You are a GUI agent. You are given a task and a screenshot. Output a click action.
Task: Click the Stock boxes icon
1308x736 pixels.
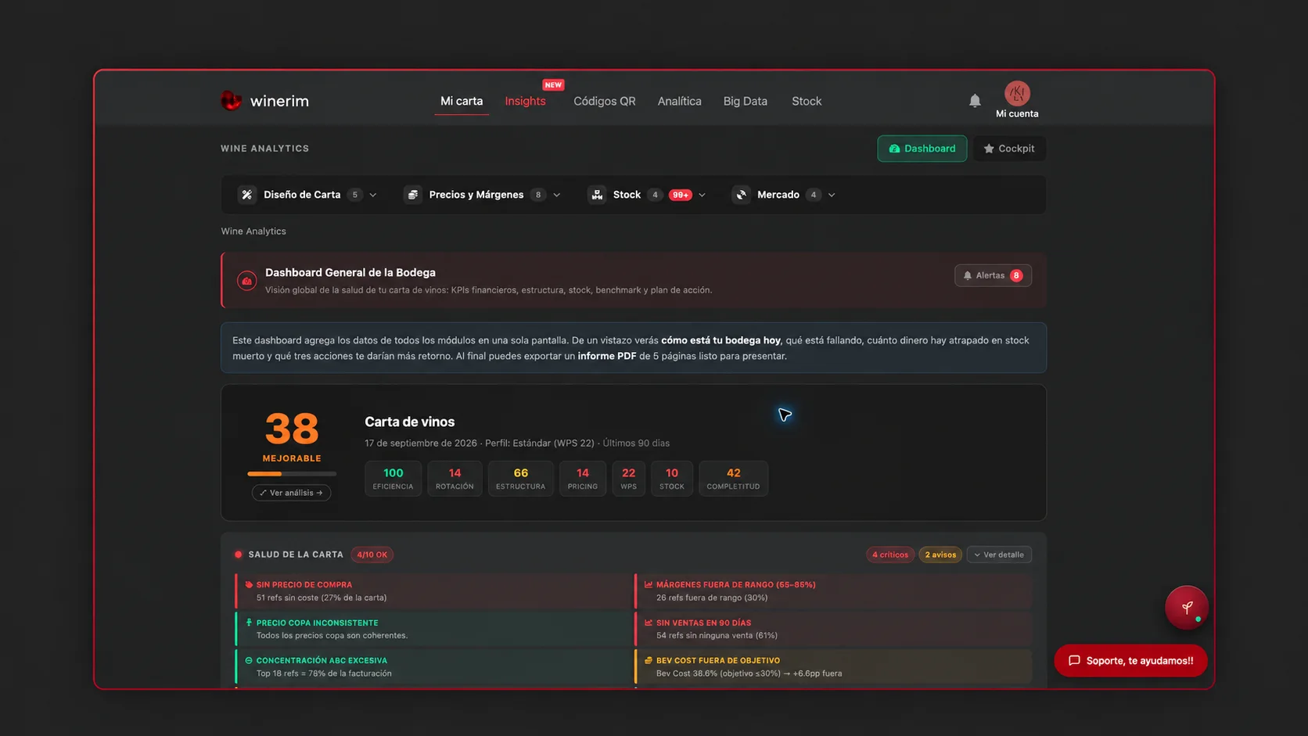(x=597, y=195)
